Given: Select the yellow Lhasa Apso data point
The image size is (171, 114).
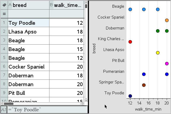Looking at the screenshot, I should click(x=158, y=53).
